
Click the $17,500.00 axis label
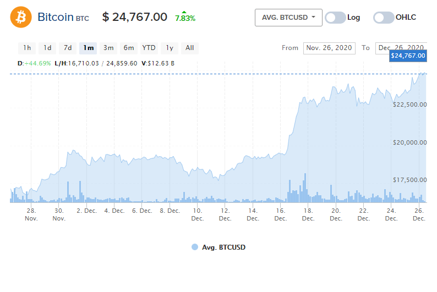click(x=409, y=180)
